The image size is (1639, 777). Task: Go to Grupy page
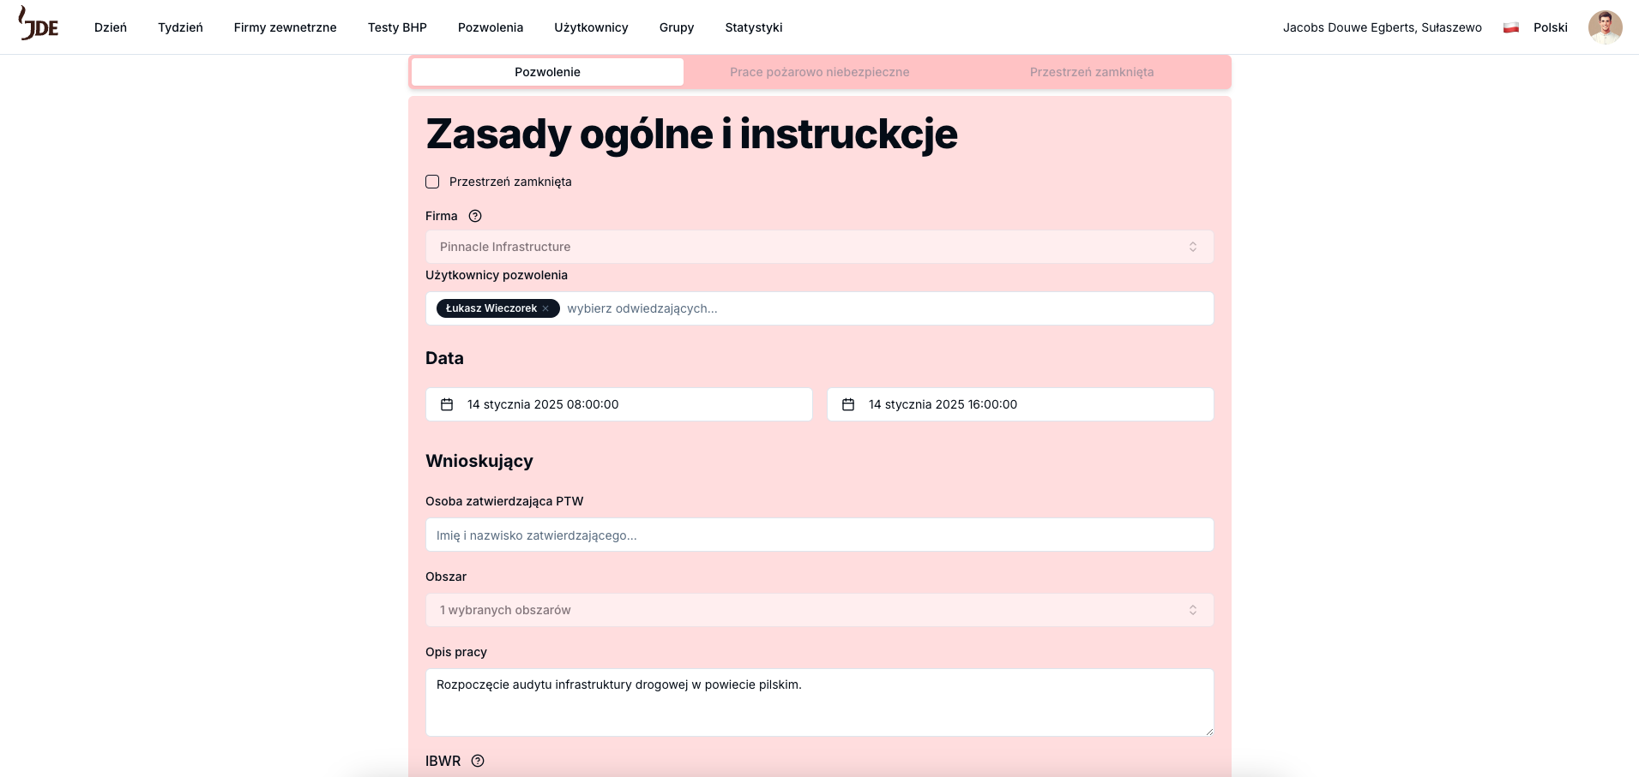(x=677, y=27)
